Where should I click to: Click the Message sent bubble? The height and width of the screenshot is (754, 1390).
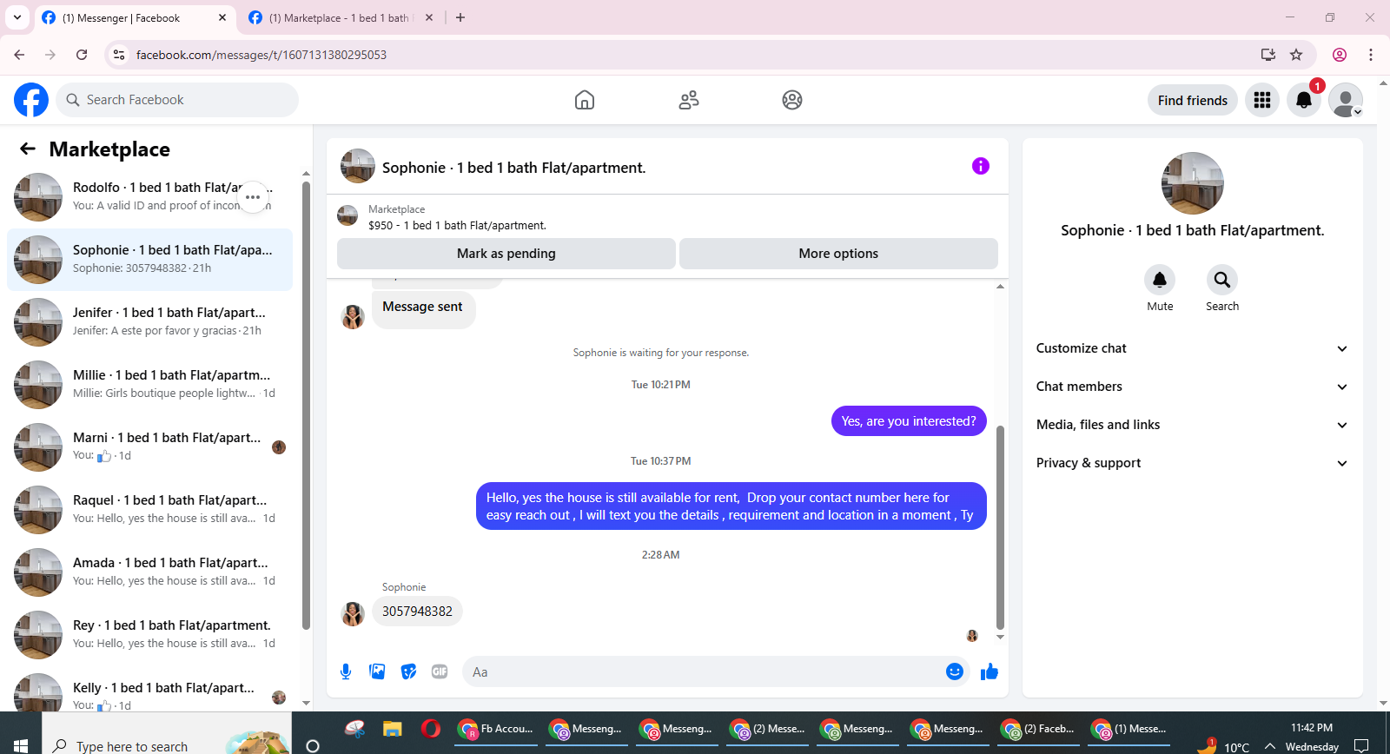coord(423,308)
